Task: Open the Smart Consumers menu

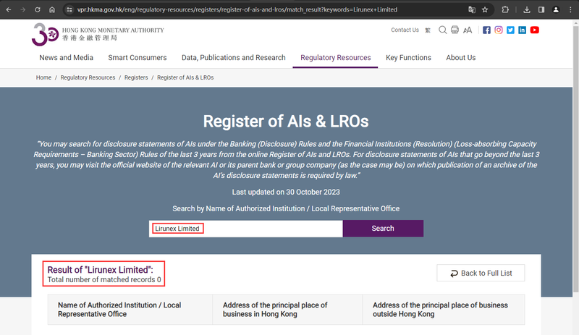Action: tap(138, 58)
